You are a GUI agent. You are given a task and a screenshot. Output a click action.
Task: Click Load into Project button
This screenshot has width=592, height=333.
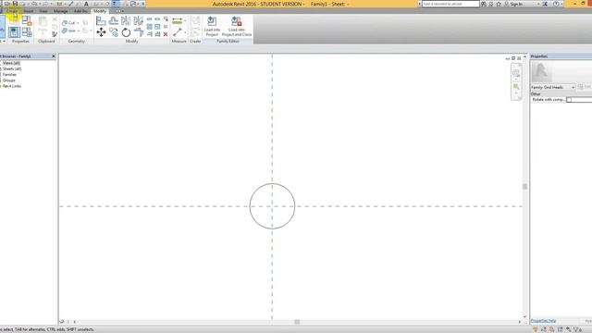pos(212,26)
